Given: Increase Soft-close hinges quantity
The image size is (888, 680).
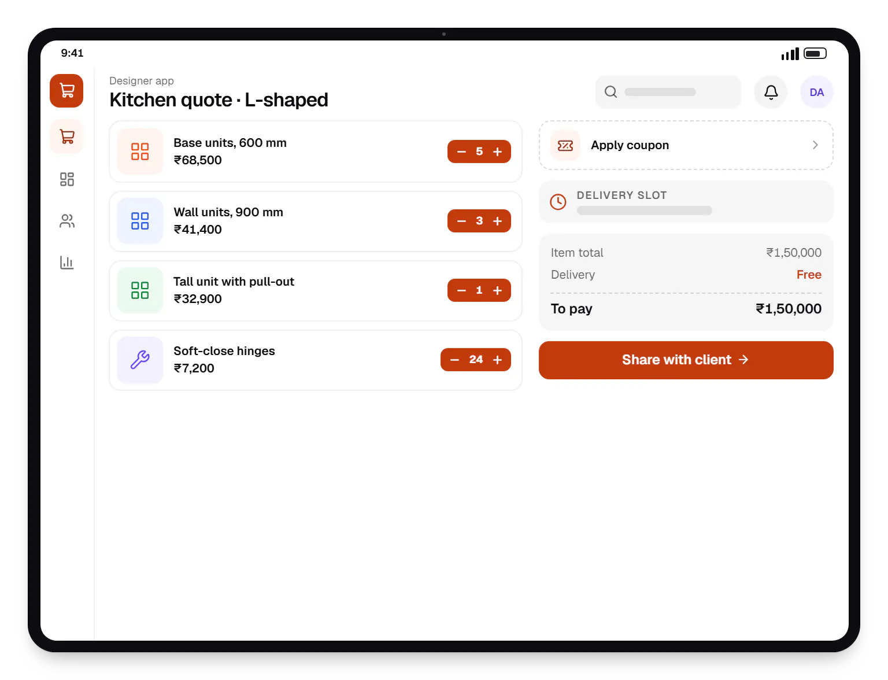Looking at the screenshot, I should (x=497, y=360).
